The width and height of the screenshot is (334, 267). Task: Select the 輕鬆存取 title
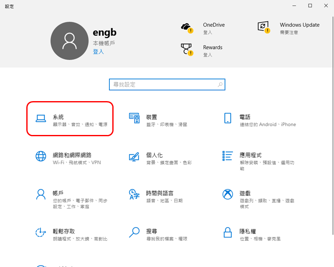click(x=64, y=231)
